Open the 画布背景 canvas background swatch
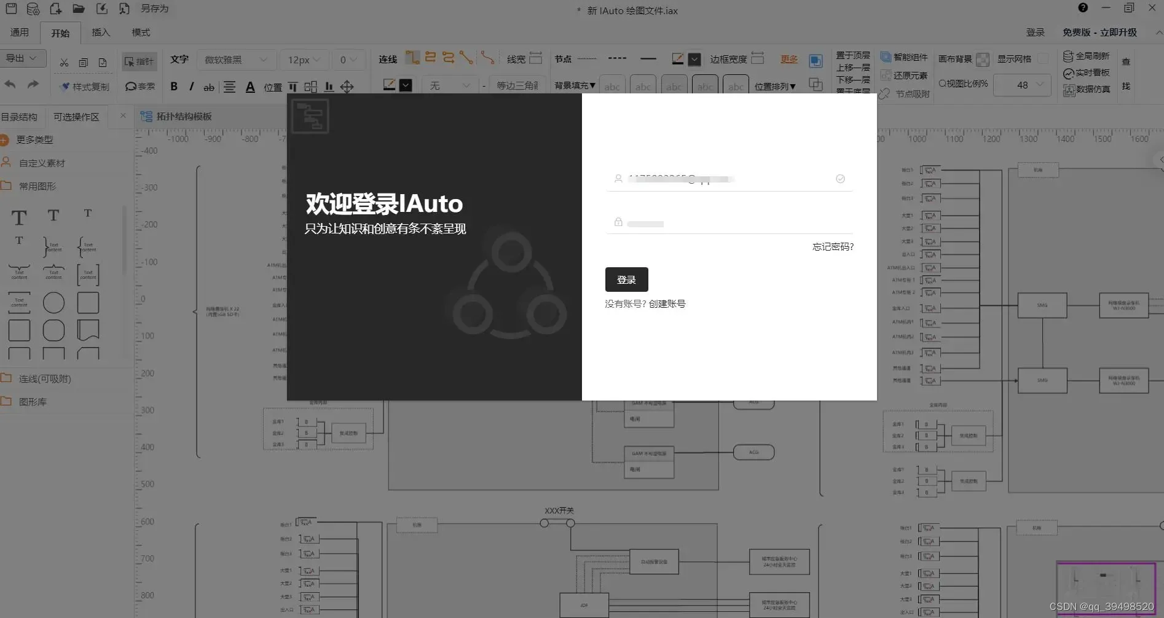 point(983,60)
